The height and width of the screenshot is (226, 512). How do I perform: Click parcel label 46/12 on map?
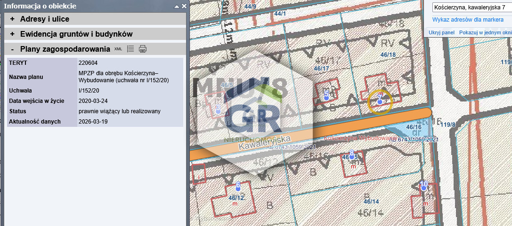point(236,198)
